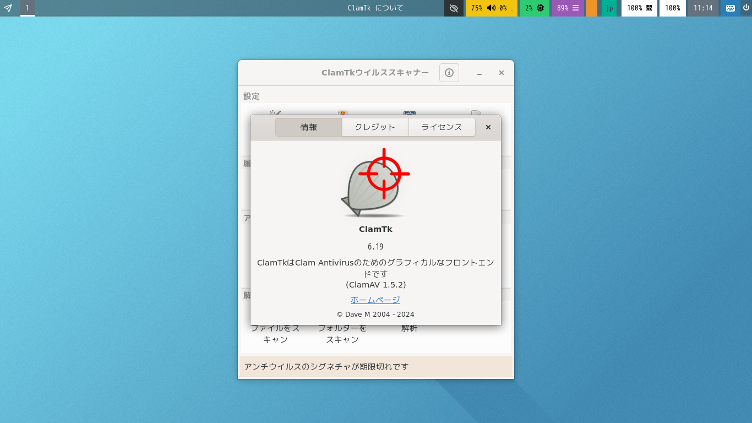
Task: Open the power menu icon in the top bar
Action: [x=746, y=8]
